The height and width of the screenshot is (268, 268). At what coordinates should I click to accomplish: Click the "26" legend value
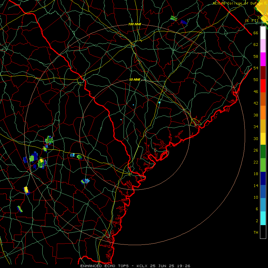point(256,150)
